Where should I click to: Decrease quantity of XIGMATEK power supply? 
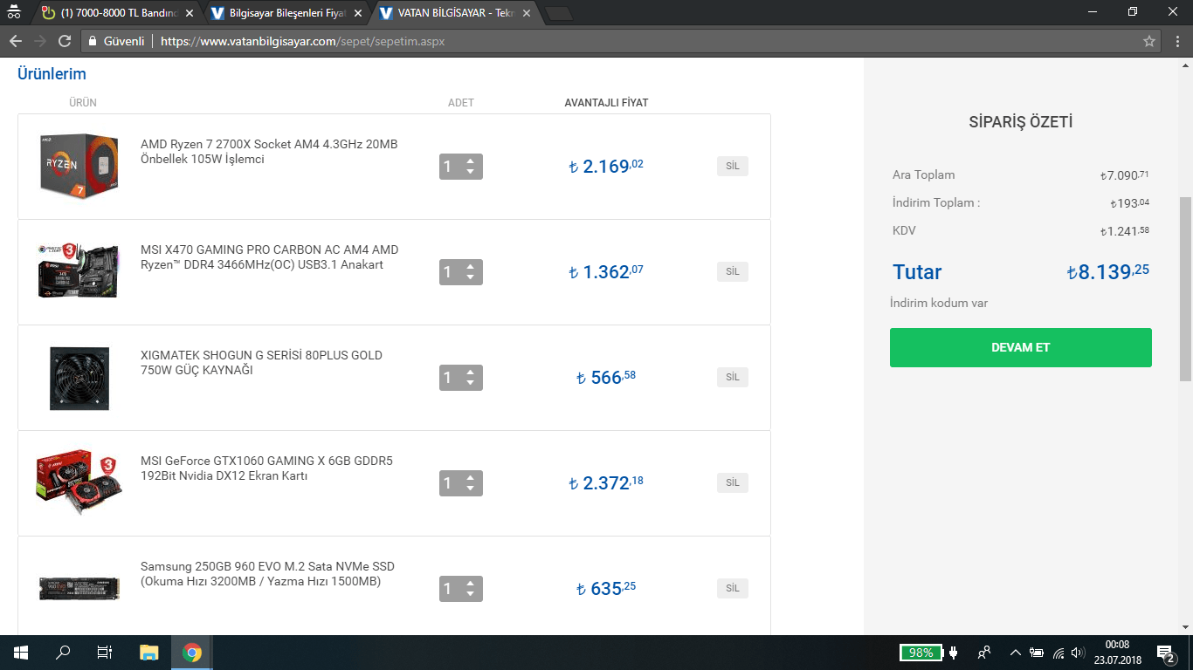(471, 383)
